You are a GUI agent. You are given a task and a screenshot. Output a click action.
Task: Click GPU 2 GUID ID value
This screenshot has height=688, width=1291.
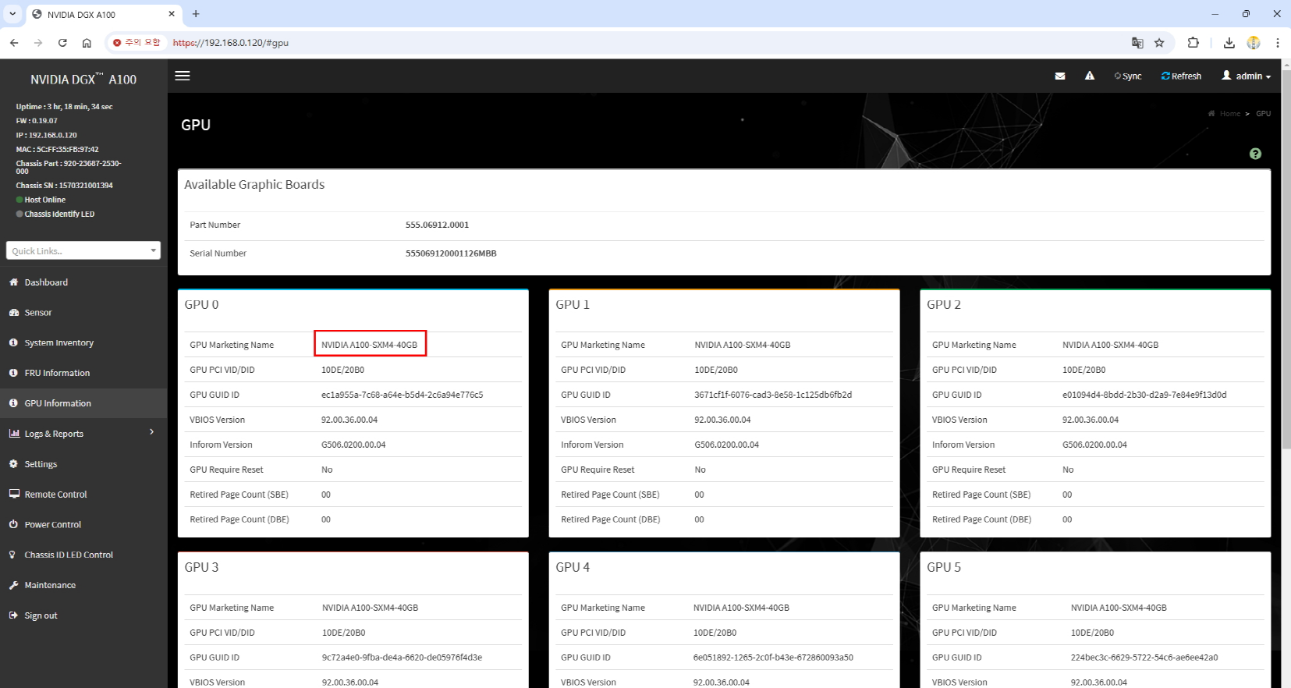[1144, 395]
